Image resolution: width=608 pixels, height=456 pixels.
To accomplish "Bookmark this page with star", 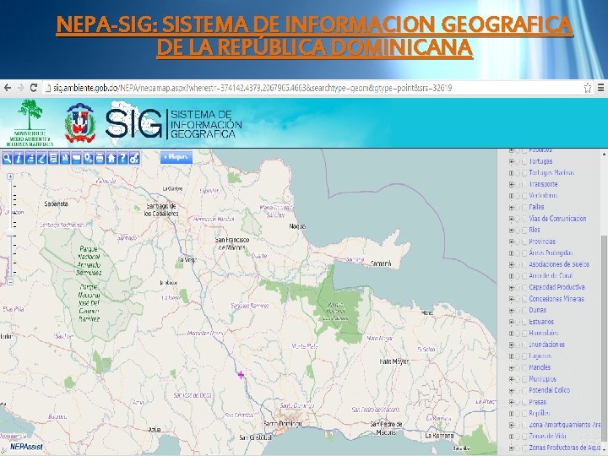I will (588, 88).
